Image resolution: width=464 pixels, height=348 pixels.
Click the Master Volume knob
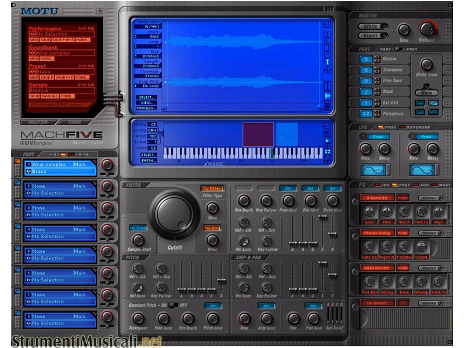(x=427, y=28)
